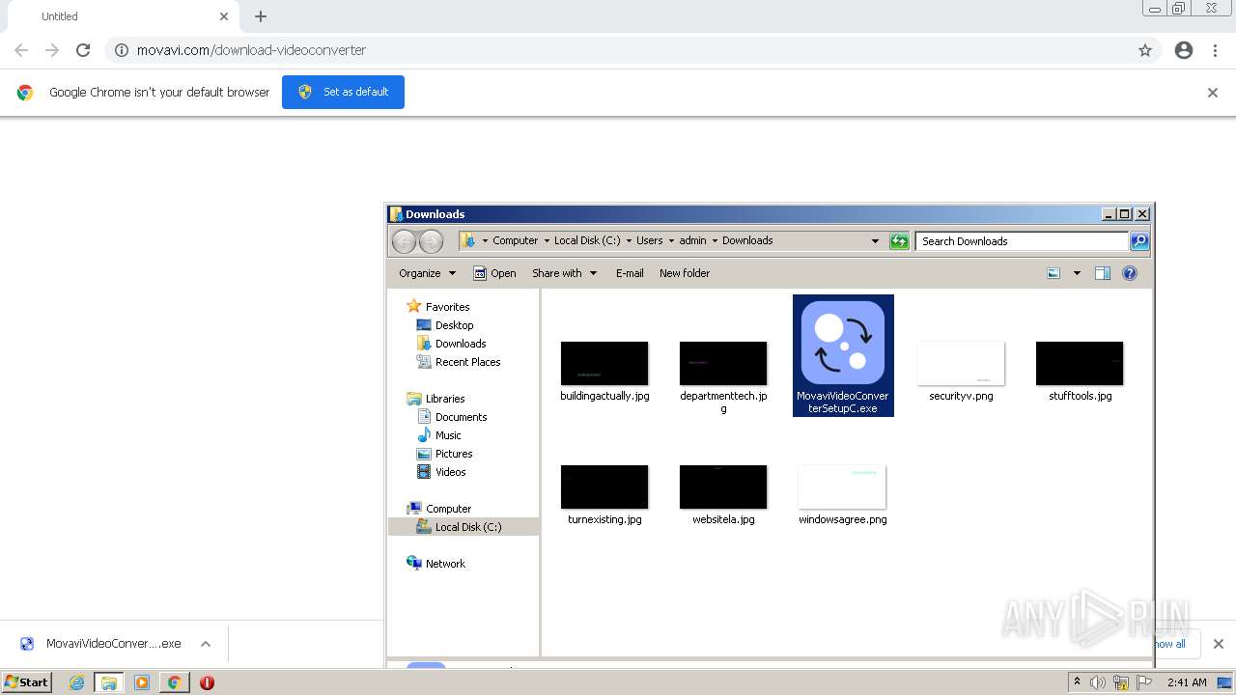Bookmark this page with the star icon
Screen dimensions: 1236x695
coord(1145,50)
